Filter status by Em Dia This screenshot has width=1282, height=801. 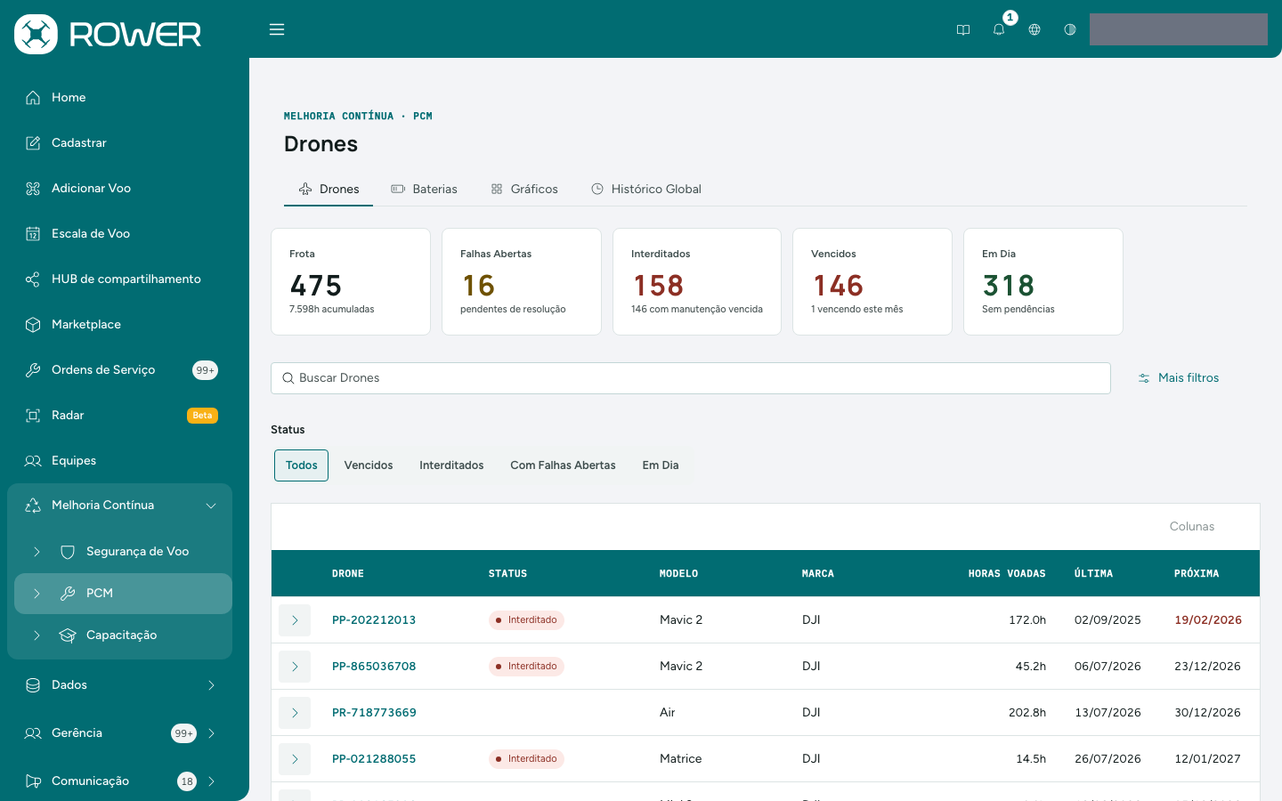click(x=661, y=465)
